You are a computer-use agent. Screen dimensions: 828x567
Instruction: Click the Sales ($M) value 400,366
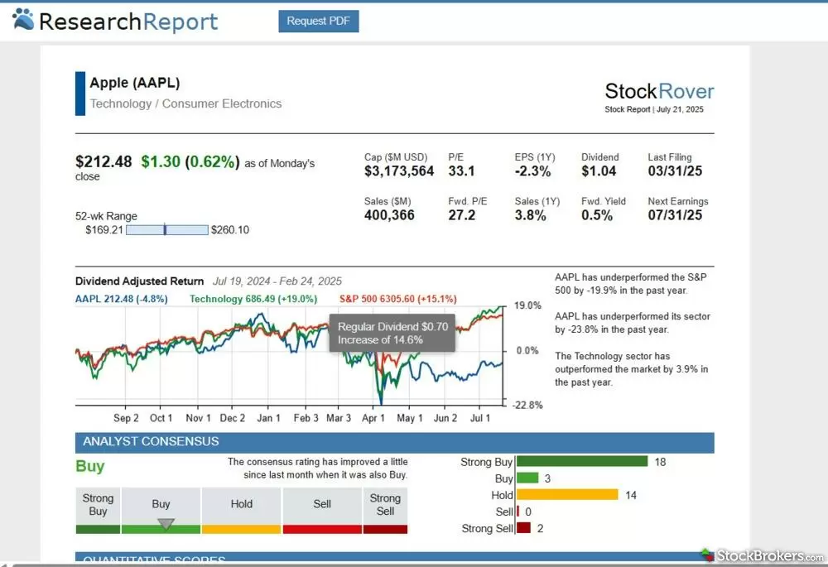pos(389,215)
